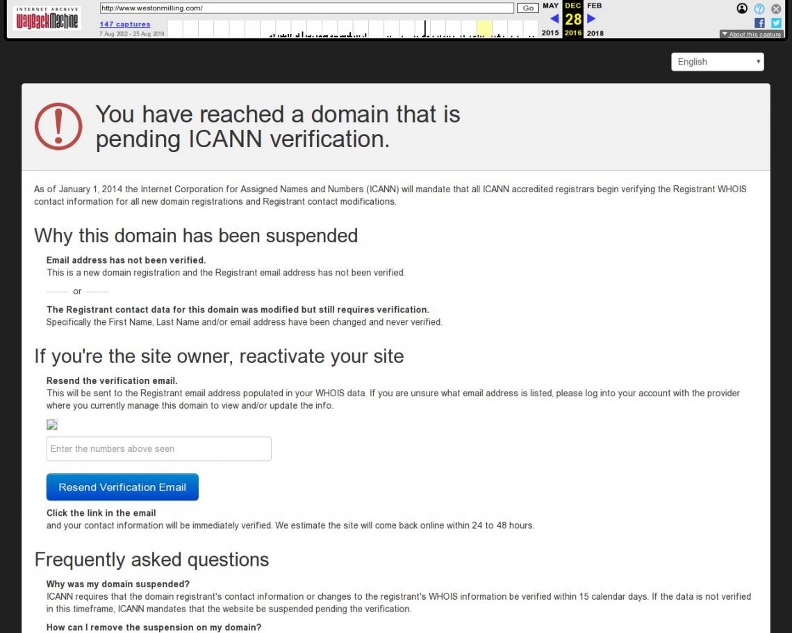792x633 pixels.
Task: Click 'Why was my domain suspended?' question
Action: [118, 584]
